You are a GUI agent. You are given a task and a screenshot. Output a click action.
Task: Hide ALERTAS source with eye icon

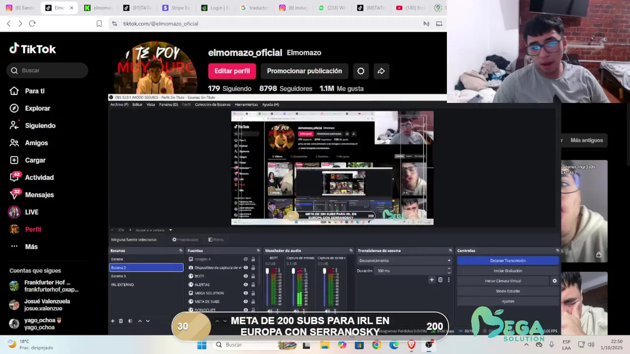pyautogui.click(x=246, y=284)
